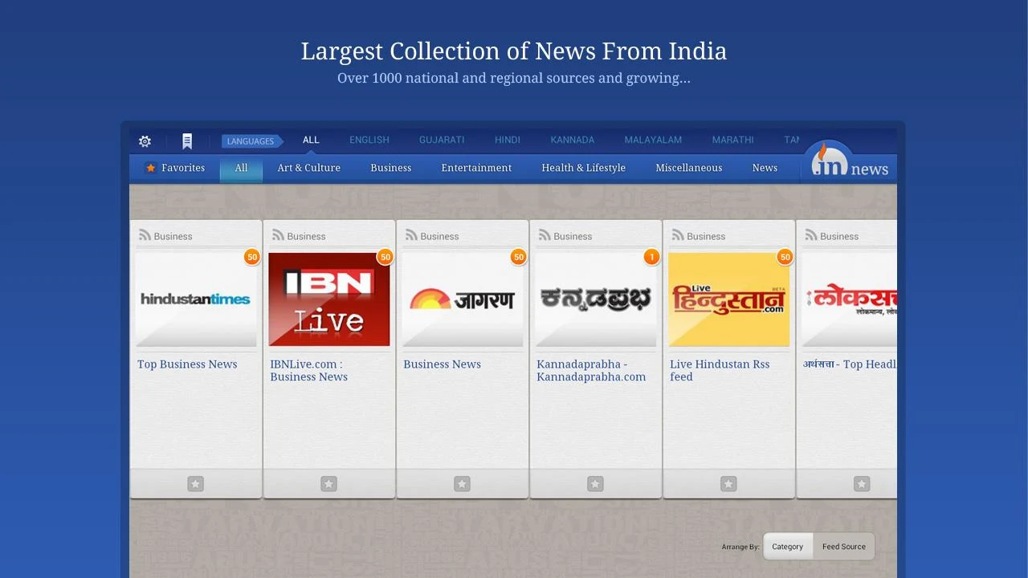Viewport: 1028px width, 578px height.
Task: Open the Health & Lifestyle category
Action: coord(583,168)
